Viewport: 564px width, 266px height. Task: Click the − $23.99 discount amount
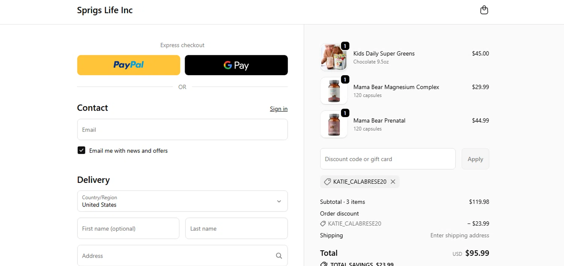[x=478, y=223]
